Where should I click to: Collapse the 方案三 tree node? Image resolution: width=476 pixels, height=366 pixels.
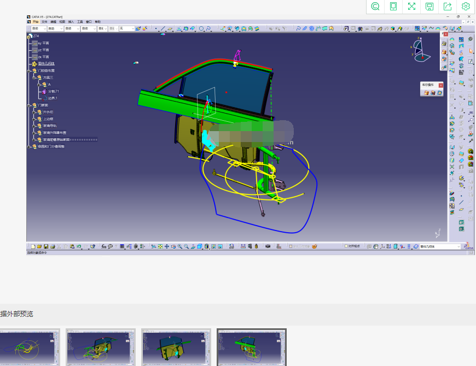pyautogui.click(x=34, y=78)
